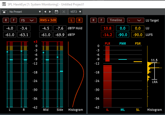
Task: Click the red IL loudness bar
Action: point(107,87)
